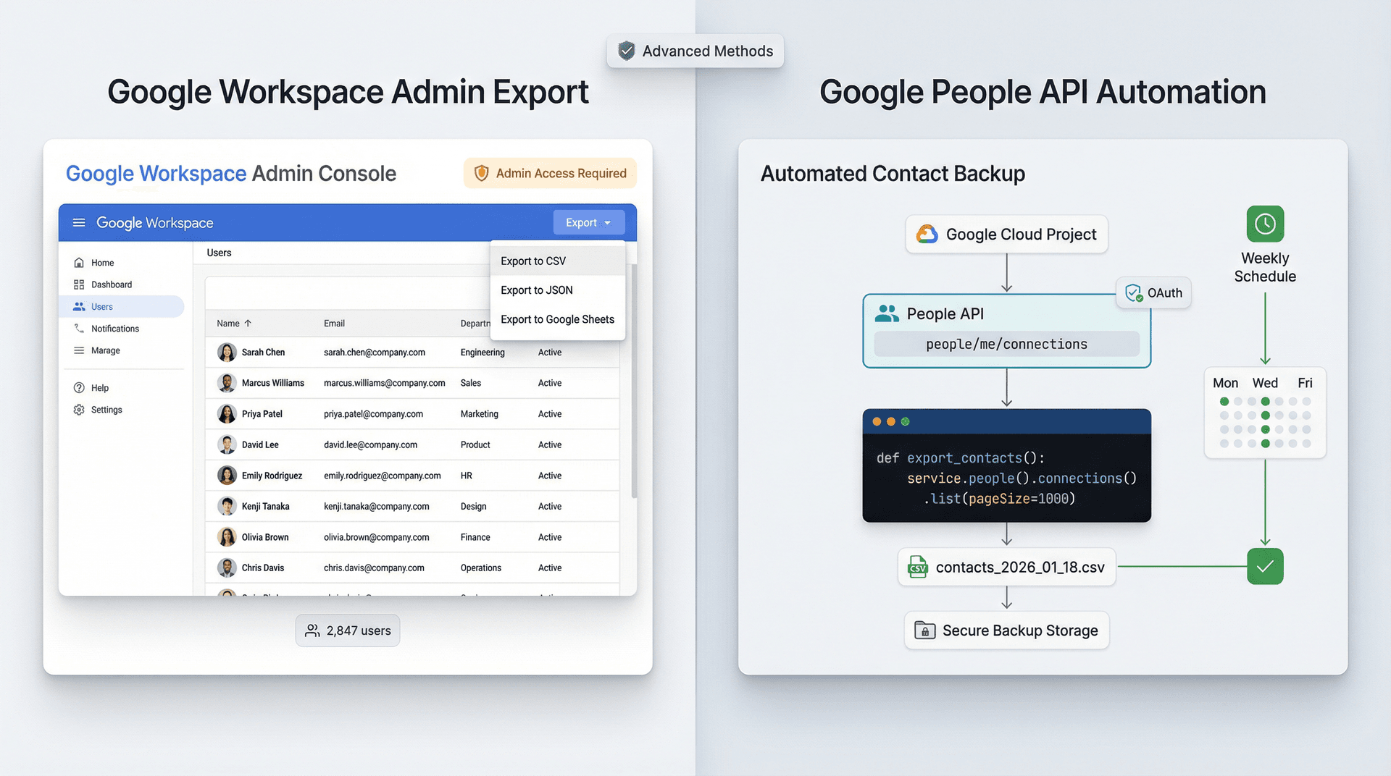Click the Weekly Schedule clock icon
1391x776 pixels.
point(1264,224)
